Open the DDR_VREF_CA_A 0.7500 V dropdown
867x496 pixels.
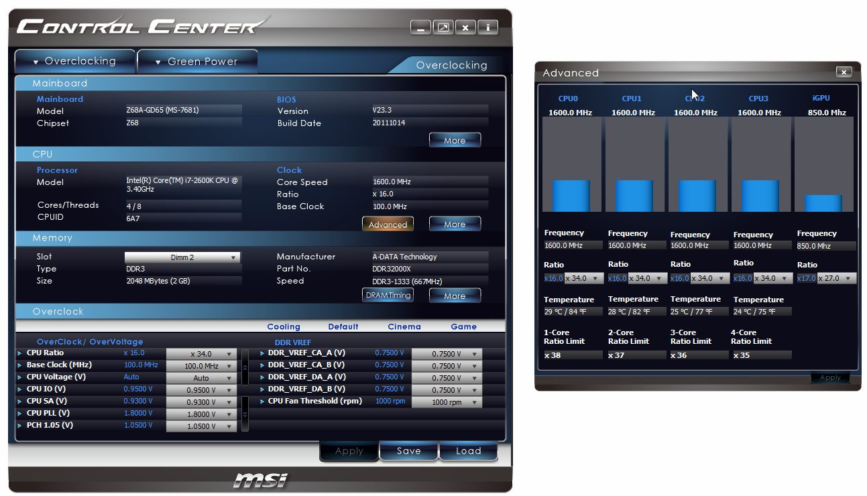447,354
